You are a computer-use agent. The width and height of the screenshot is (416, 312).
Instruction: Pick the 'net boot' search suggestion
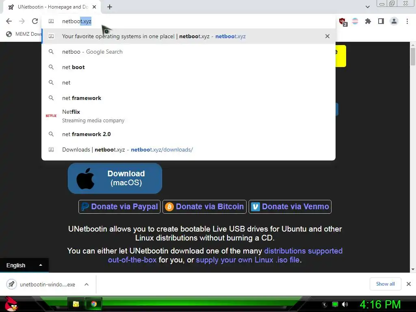(x=188, y=67)
